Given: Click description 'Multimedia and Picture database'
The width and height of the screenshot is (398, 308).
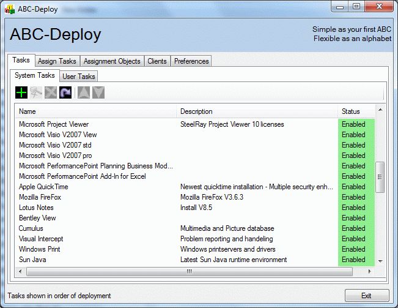Looking at the screenshot, I should tap(227, 228).
